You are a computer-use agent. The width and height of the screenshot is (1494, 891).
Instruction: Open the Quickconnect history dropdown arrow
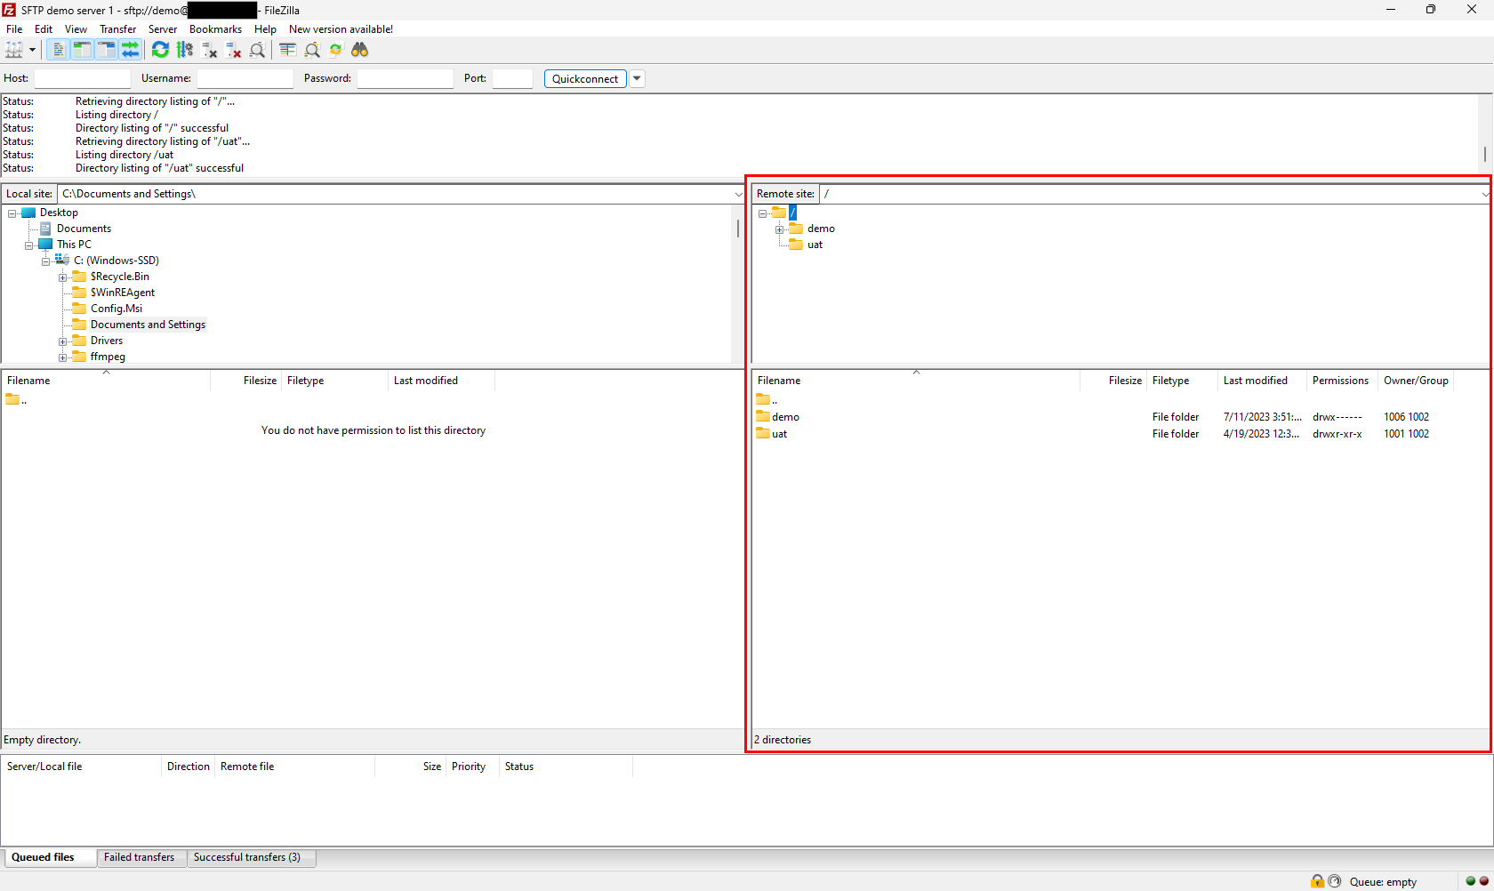point(637,78)
